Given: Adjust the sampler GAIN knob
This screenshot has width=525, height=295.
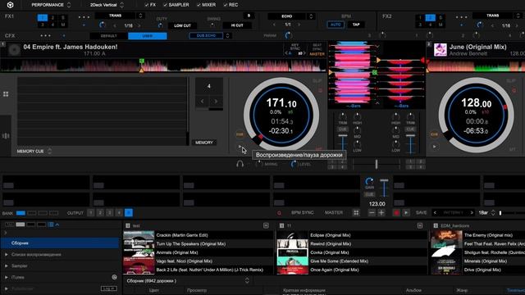Looking at the screenshot, I should tap(369, 182).
